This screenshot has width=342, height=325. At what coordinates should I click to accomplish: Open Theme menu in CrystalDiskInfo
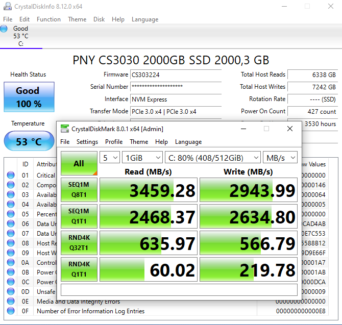77,19
